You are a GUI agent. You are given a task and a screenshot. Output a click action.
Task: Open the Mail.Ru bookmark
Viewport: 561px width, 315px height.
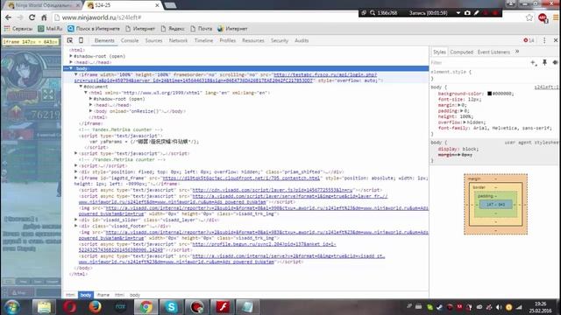[x=50, y=29]
